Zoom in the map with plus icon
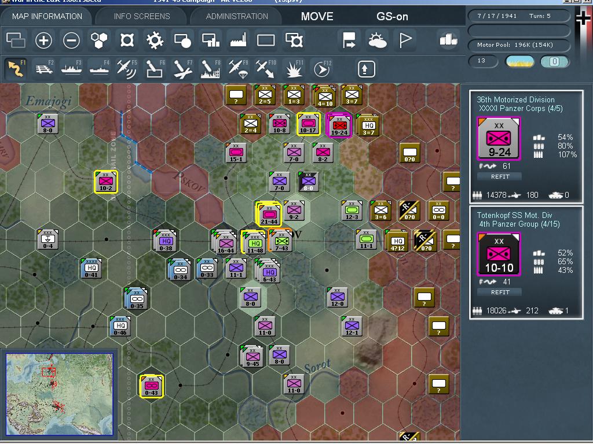Image resolution: width=593 pixels, height=444 pixels. [x=43, y=40]
